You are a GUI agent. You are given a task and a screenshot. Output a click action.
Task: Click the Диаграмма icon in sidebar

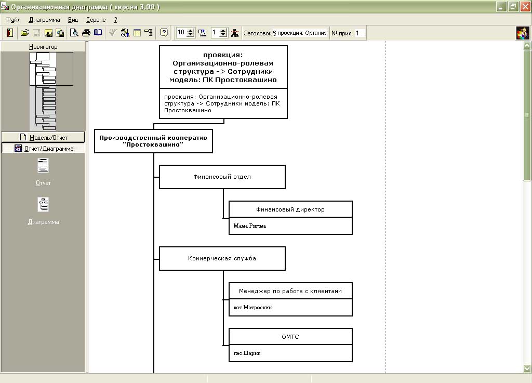(x=43, y=205)
